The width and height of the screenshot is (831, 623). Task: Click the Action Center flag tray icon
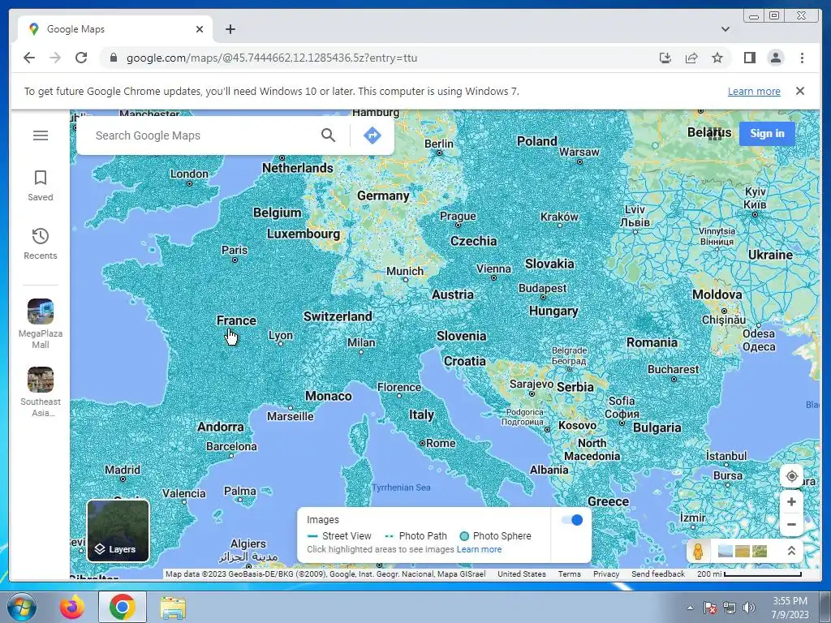tap(709, 608)
